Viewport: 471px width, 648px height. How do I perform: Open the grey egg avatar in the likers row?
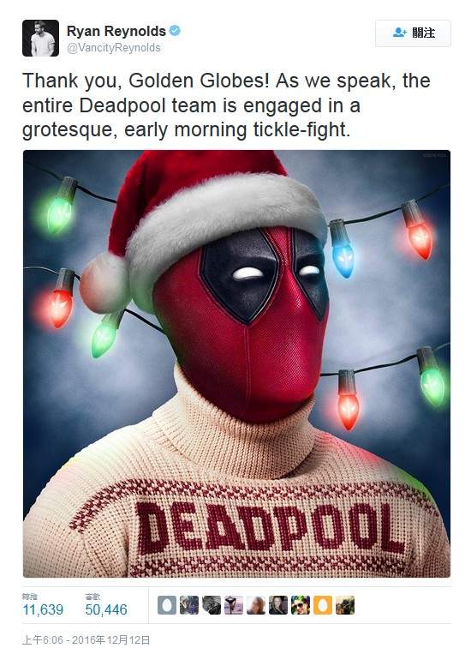tap(167, 605)
